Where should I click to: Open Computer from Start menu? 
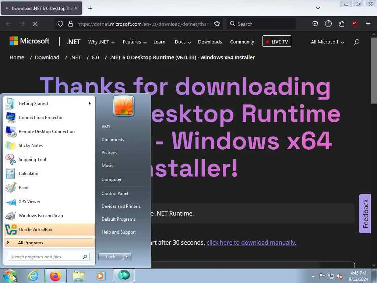112,179
